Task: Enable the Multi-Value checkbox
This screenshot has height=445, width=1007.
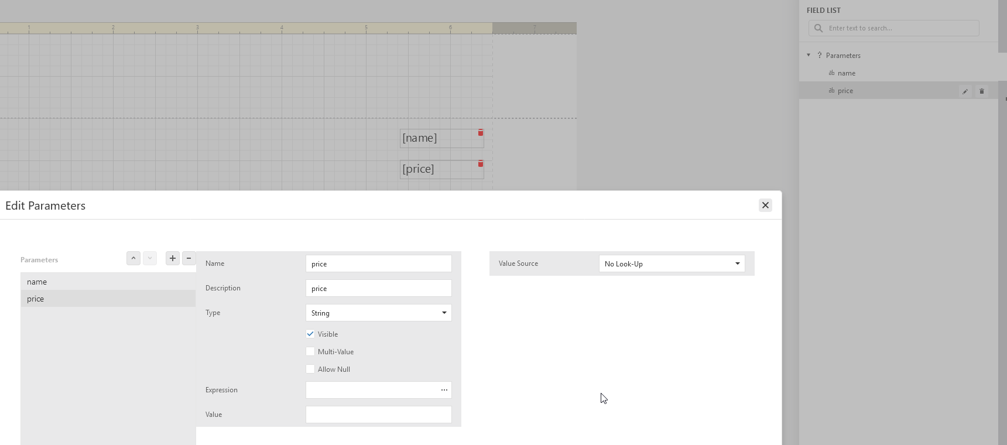Action: (310, 351)
